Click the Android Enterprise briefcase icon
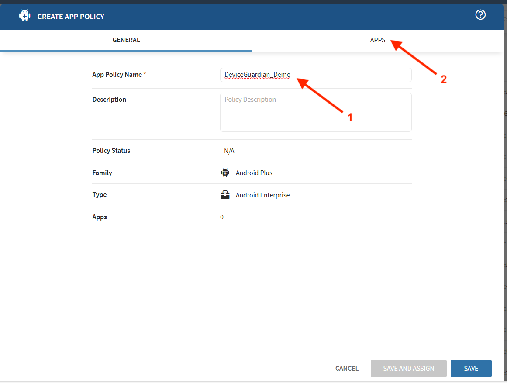Image resolution: width=507 pixels, height=383 pixels. [x=225, y=195]
